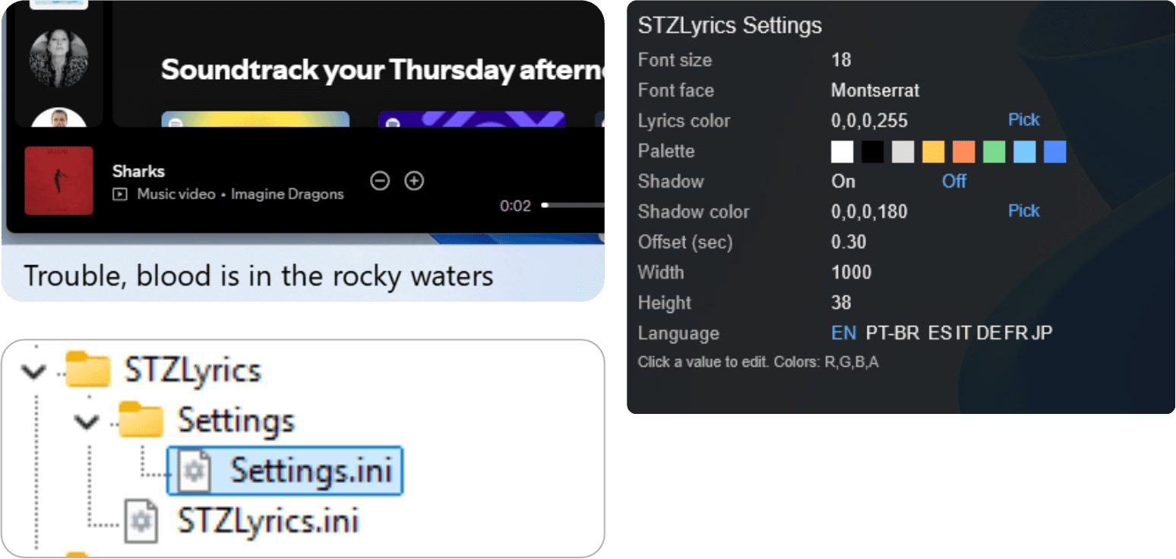The width and height of the screenshot is (1176, 559).
Task: Click the STZLyrics.ini file icon
Action: point(141,522)
